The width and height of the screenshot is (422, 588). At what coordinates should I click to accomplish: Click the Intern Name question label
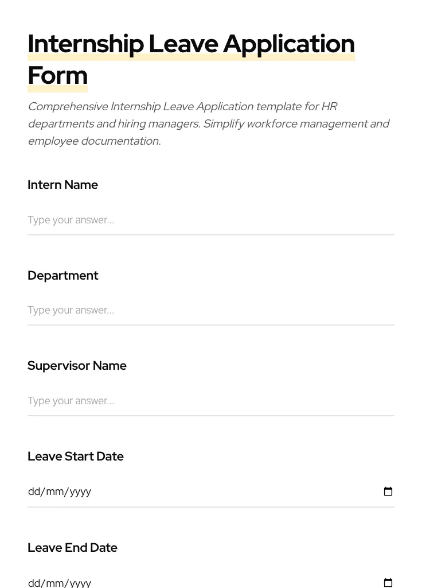[62, 185]
